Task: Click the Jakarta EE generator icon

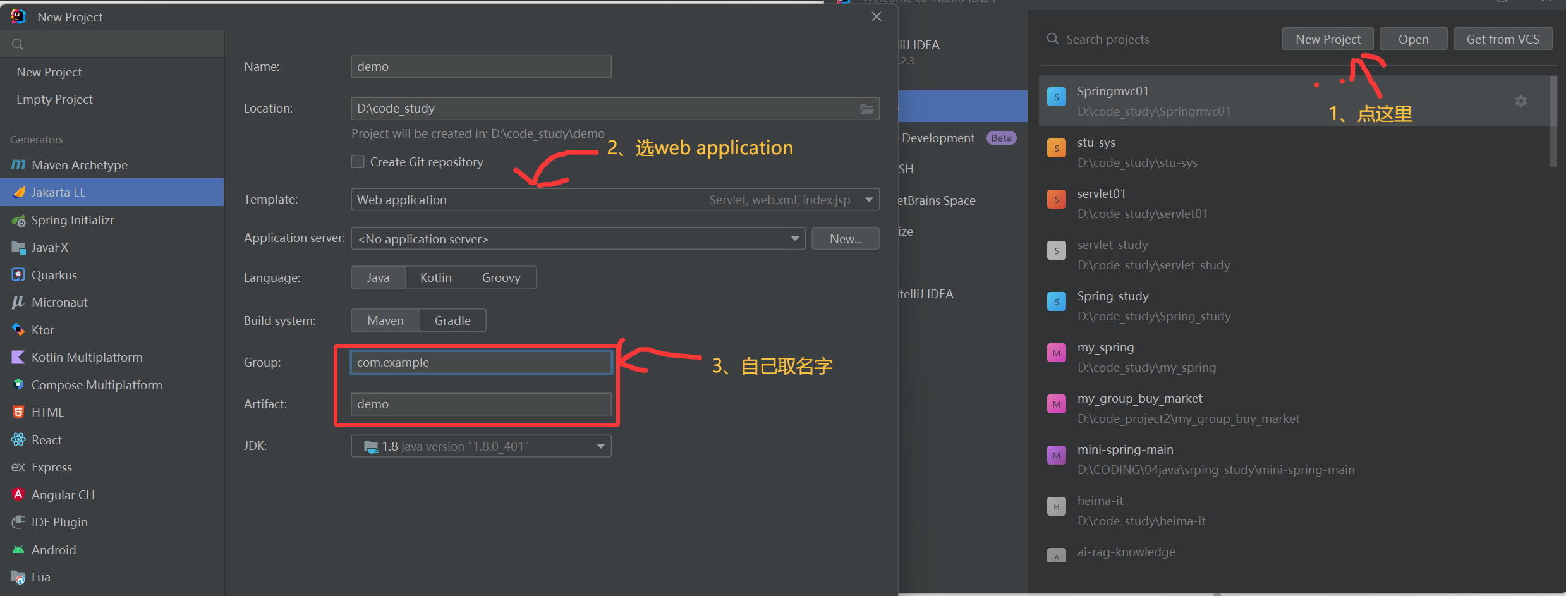Action: click(18, 192)
